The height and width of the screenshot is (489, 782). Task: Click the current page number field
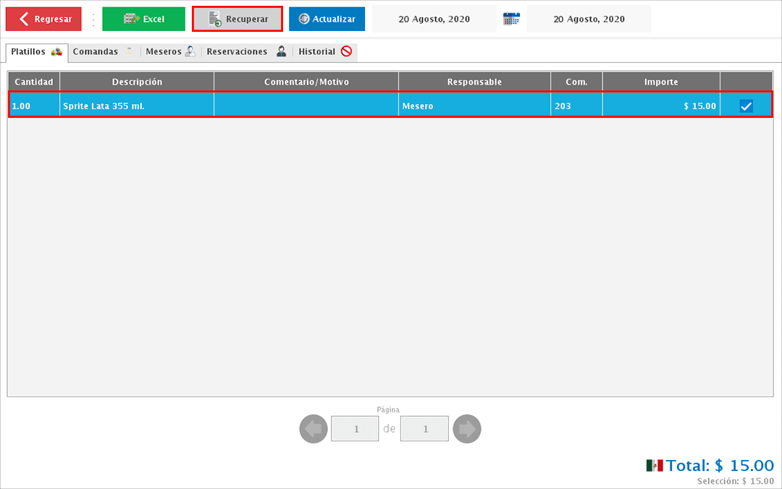tap(355, 429)
